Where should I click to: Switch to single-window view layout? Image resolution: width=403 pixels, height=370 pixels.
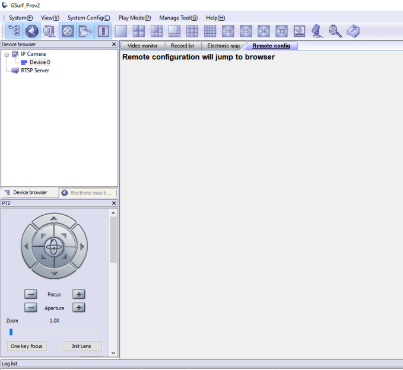(121, 31)
